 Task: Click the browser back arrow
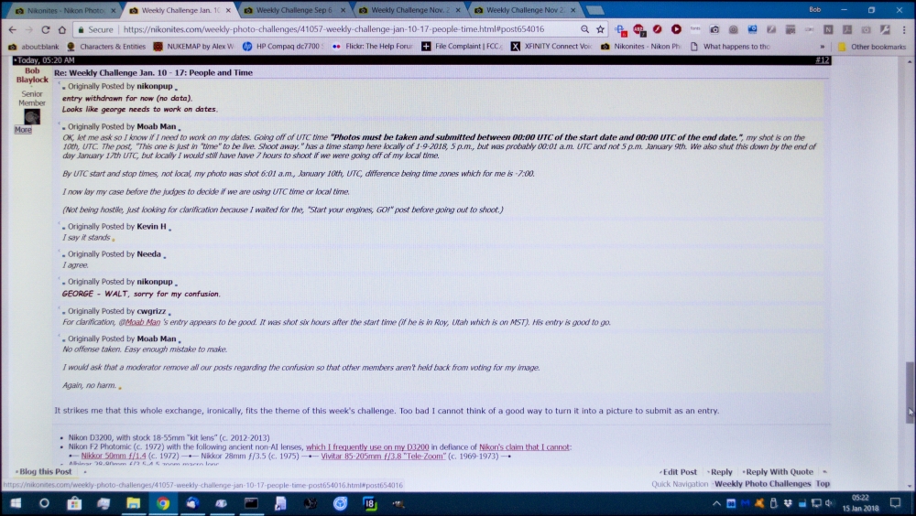12,29
